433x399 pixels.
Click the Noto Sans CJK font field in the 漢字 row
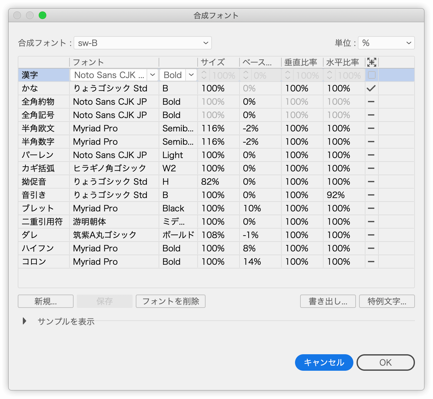[x=108, y=75]
